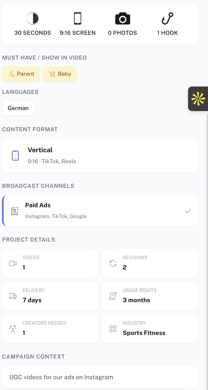The image size is (208, 390).
Task: Click the 9:16 screen phone icon
Action: coord(78,19)
